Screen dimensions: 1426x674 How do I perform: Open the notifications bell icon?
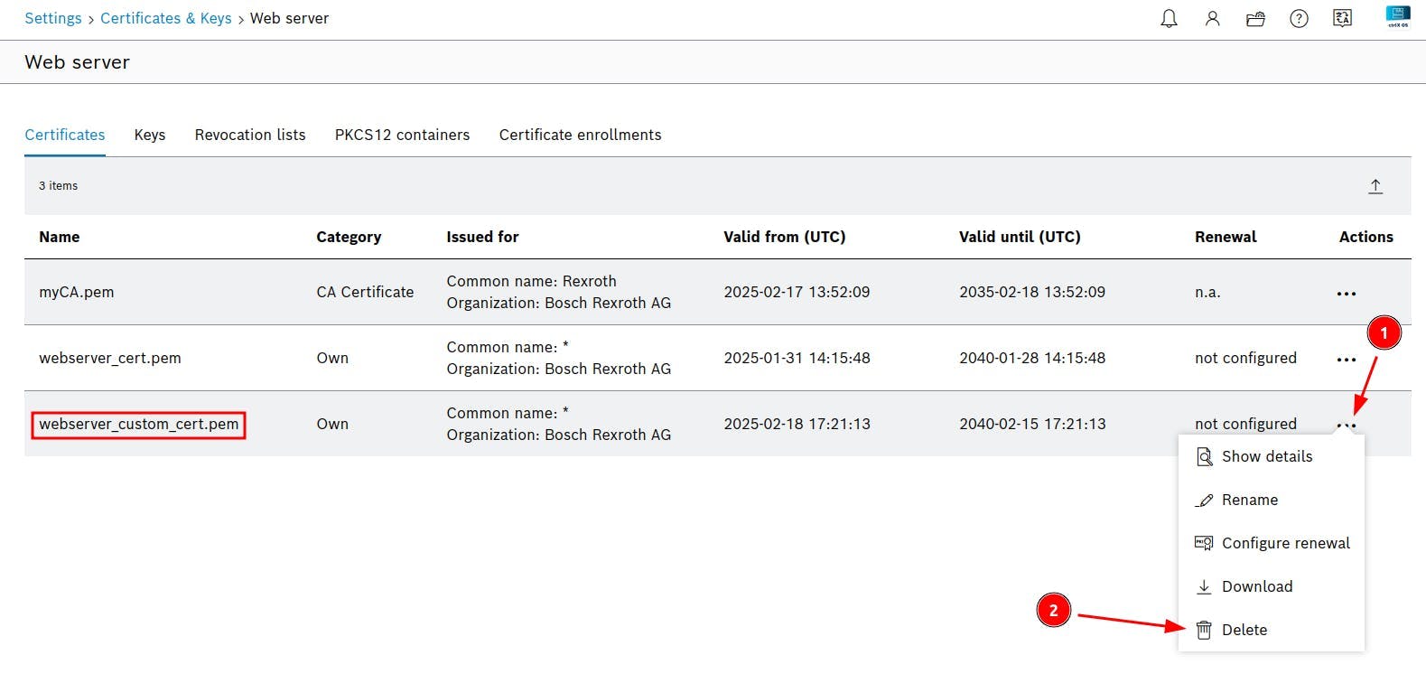(1169, 18)
